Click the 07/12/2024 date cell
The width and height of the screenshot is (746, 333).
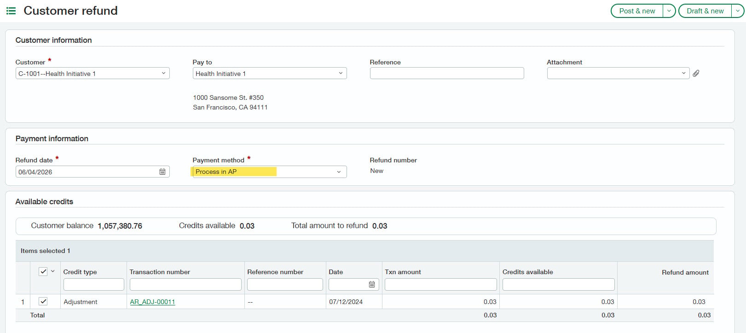point(346,302)
